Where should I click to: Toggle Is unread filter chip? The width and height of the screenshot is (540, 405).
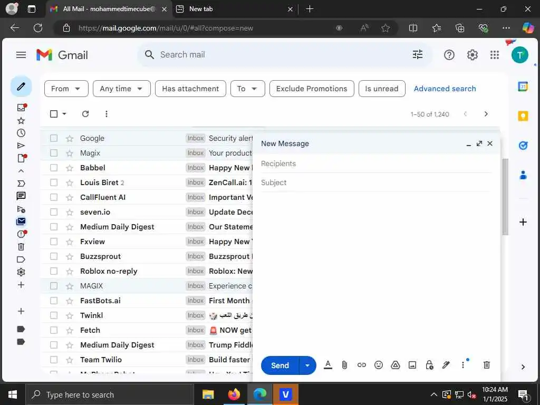(382, 89)
